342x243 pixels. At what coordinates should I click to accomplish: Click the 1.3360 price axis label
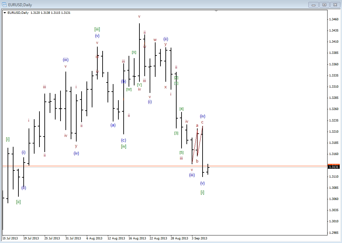click(x=334, y=64)
